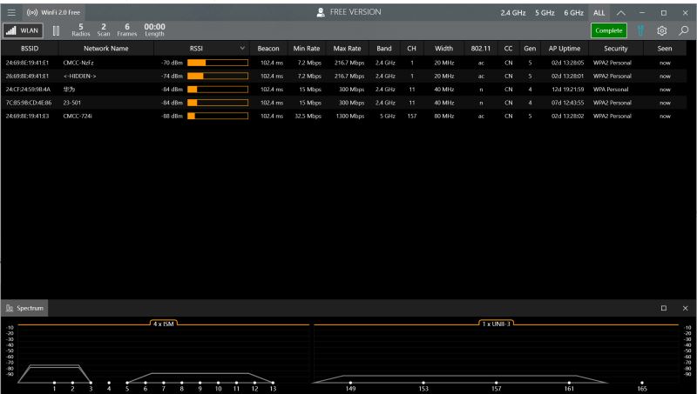Click the WLAN adapter signal icon
This screenshot has width=697, height=394.
tap(11, 30)
